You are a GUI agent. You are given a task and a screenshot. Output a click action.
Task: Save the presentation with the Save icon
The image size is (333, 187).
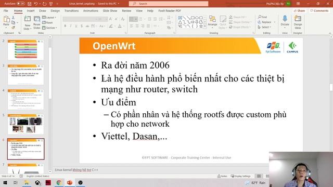[x=29, y=4]
